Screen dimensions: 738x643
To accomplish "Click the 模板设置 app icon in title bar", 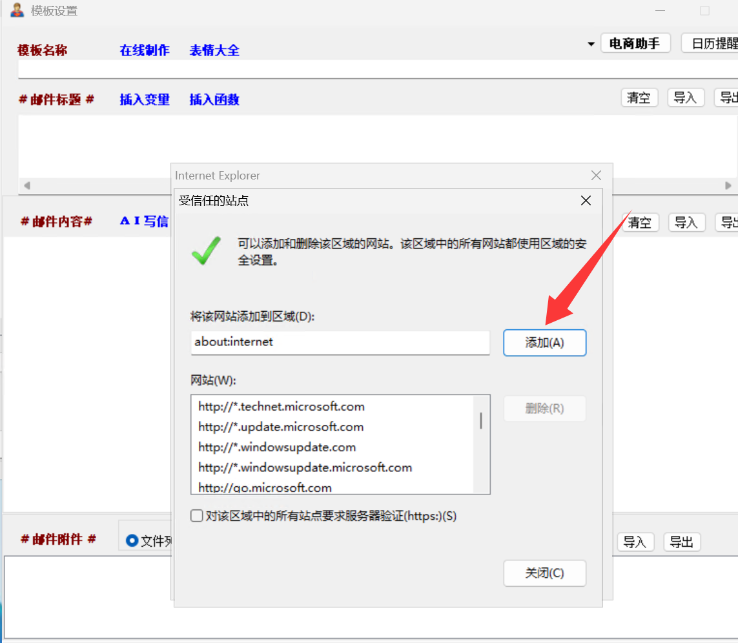I will pos(17,10).
